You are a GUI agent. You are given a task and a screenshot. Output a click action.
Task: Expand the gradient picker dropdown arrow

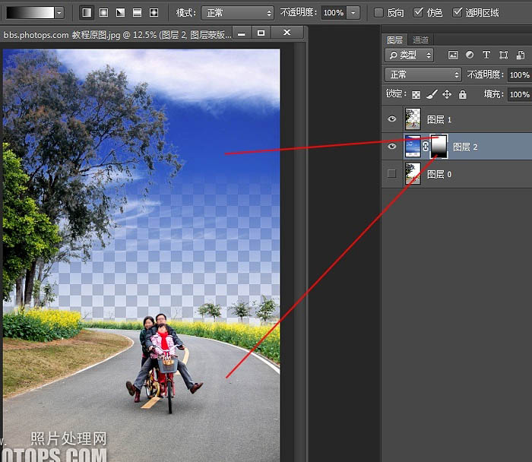60,13
